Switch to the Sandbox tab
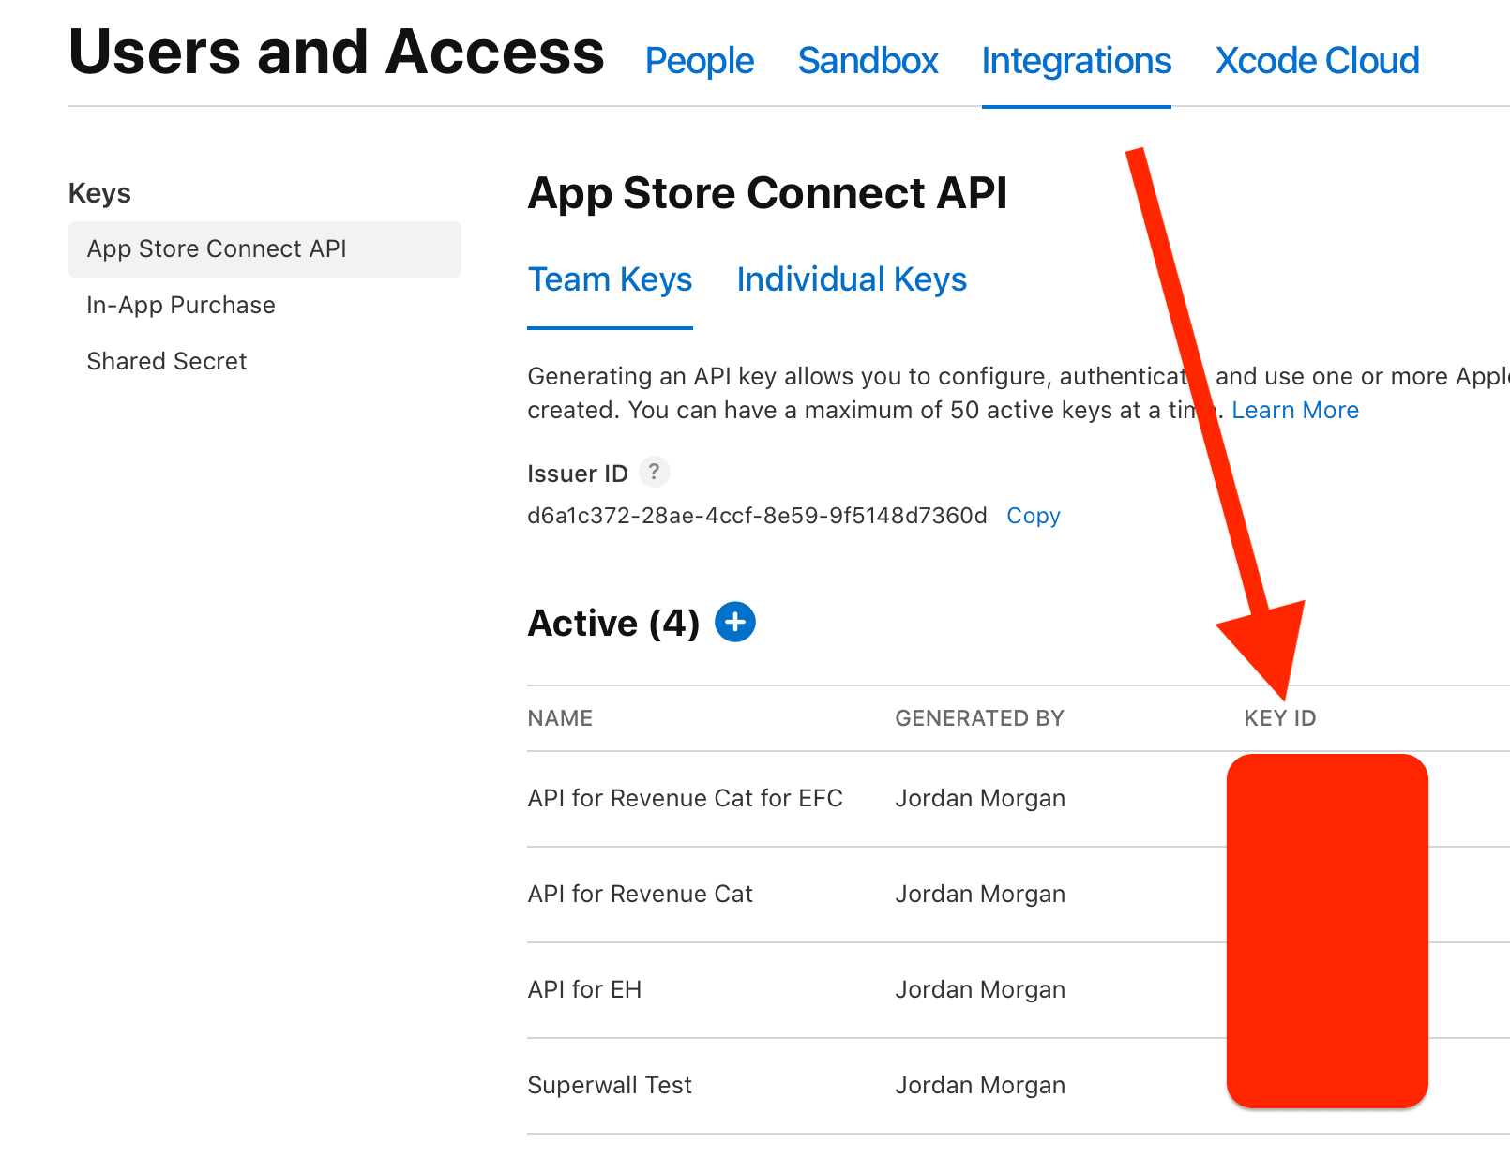 [868, 61]
